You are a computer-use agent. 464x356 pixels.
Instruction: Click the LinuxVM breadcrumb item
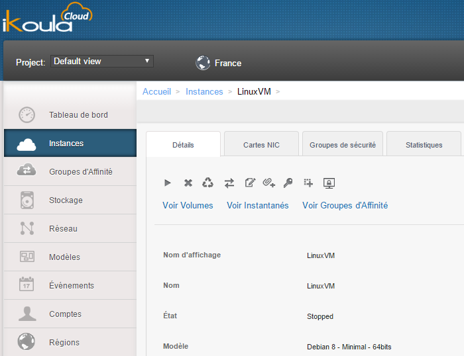point(254,91)
